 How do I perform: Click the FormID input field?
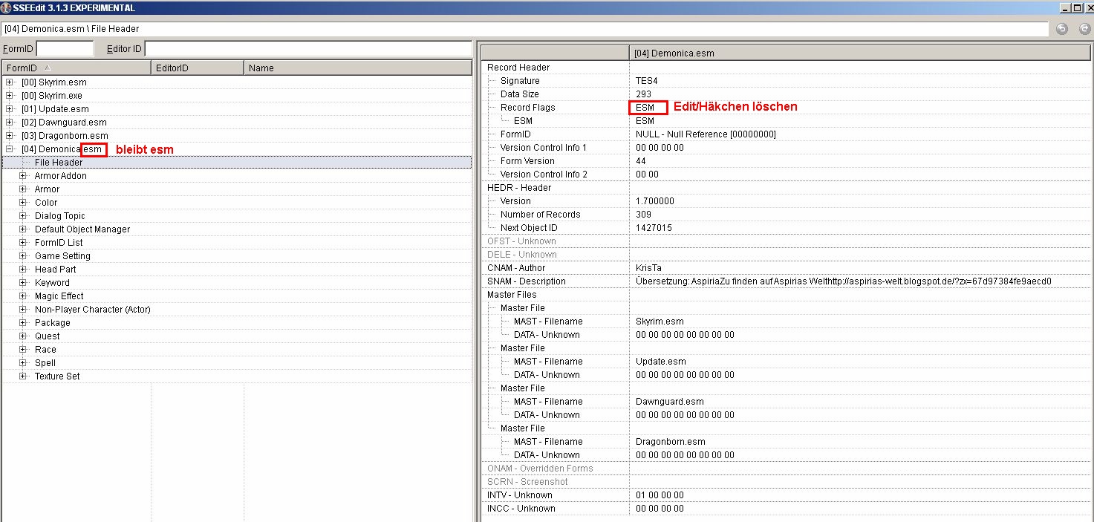(65, 48)
